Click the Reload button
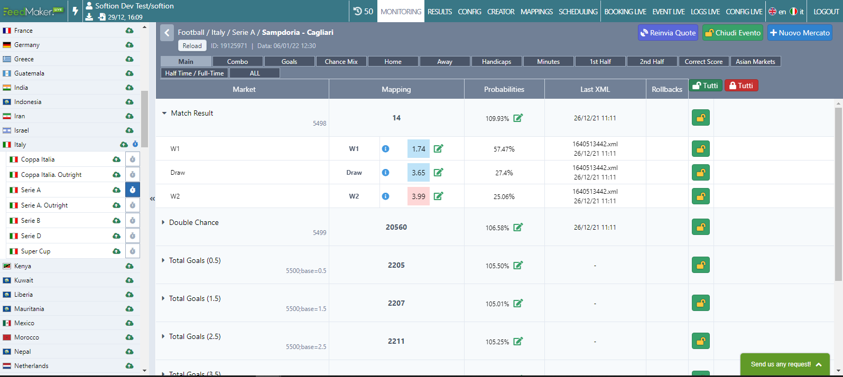The height and width of the screenshot is (377, 843). pyautogui.click(x=192, y=46)
